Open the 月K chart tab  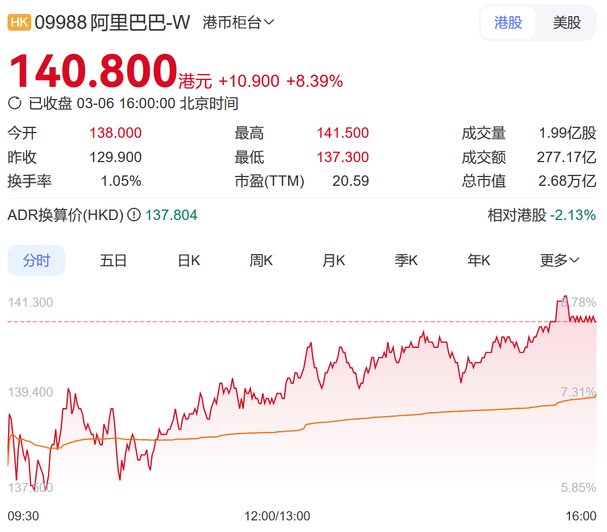333,261
